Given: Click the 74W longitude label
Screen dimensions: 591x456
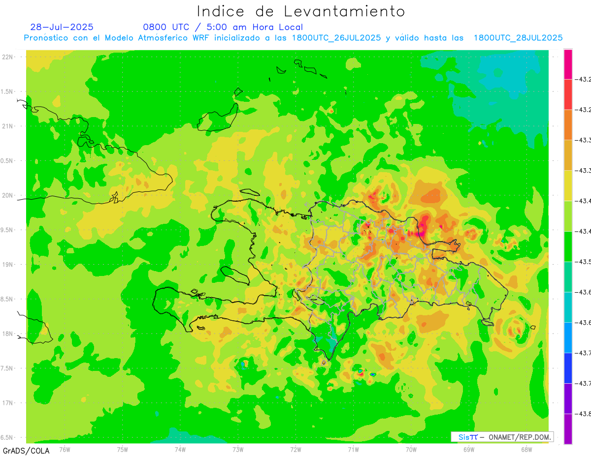Looking at the screenshot, I should click(x=180, y=449).
